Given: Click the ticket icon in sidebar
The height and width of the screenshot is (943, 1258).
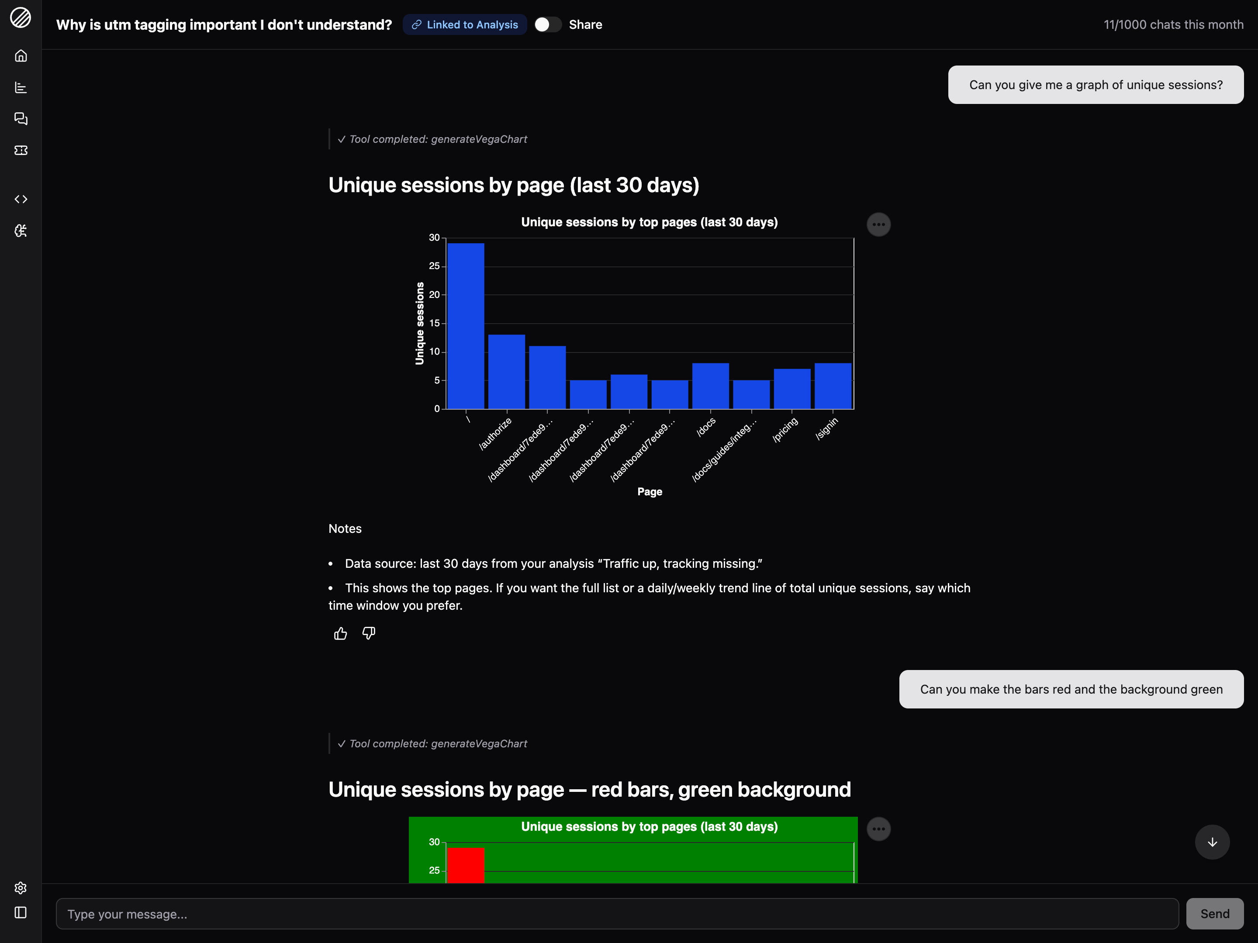Looking at the screenshot, I should (x=21, y=150).
